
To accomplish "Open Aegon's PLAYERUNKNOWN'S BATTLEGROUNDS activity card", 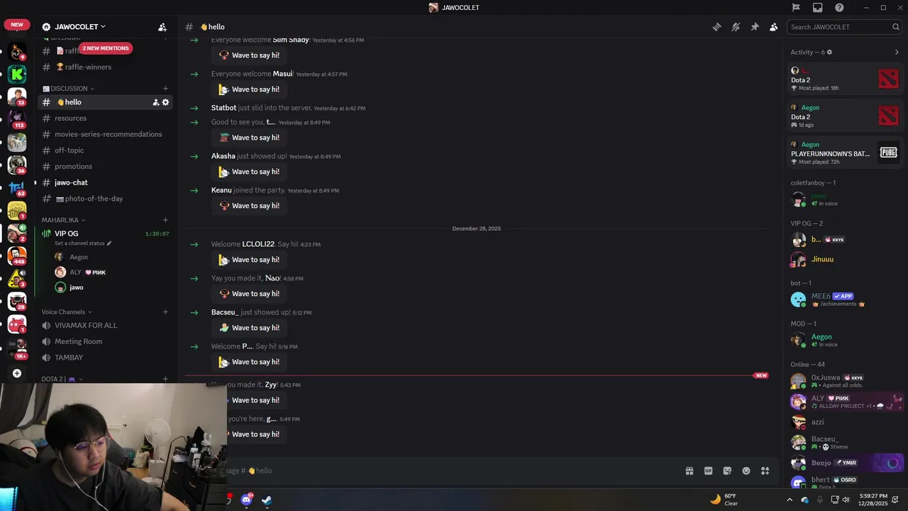I will coord(845,153).
